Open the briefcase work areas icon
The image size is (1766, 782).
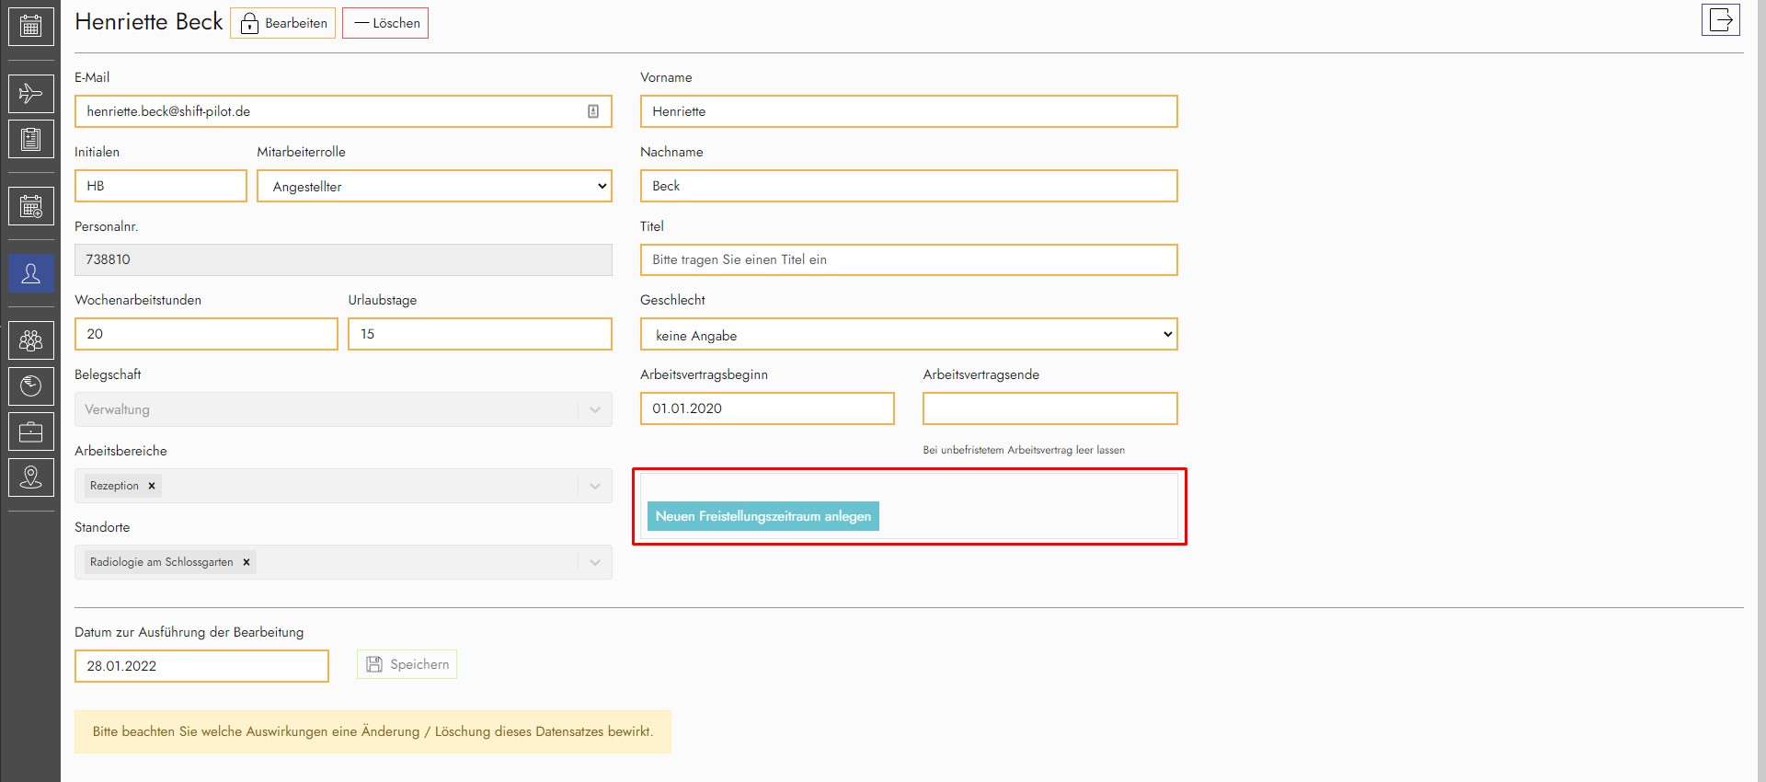[30, 432]
